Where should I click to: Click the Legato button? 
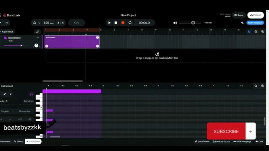click(x=5, y=111)
